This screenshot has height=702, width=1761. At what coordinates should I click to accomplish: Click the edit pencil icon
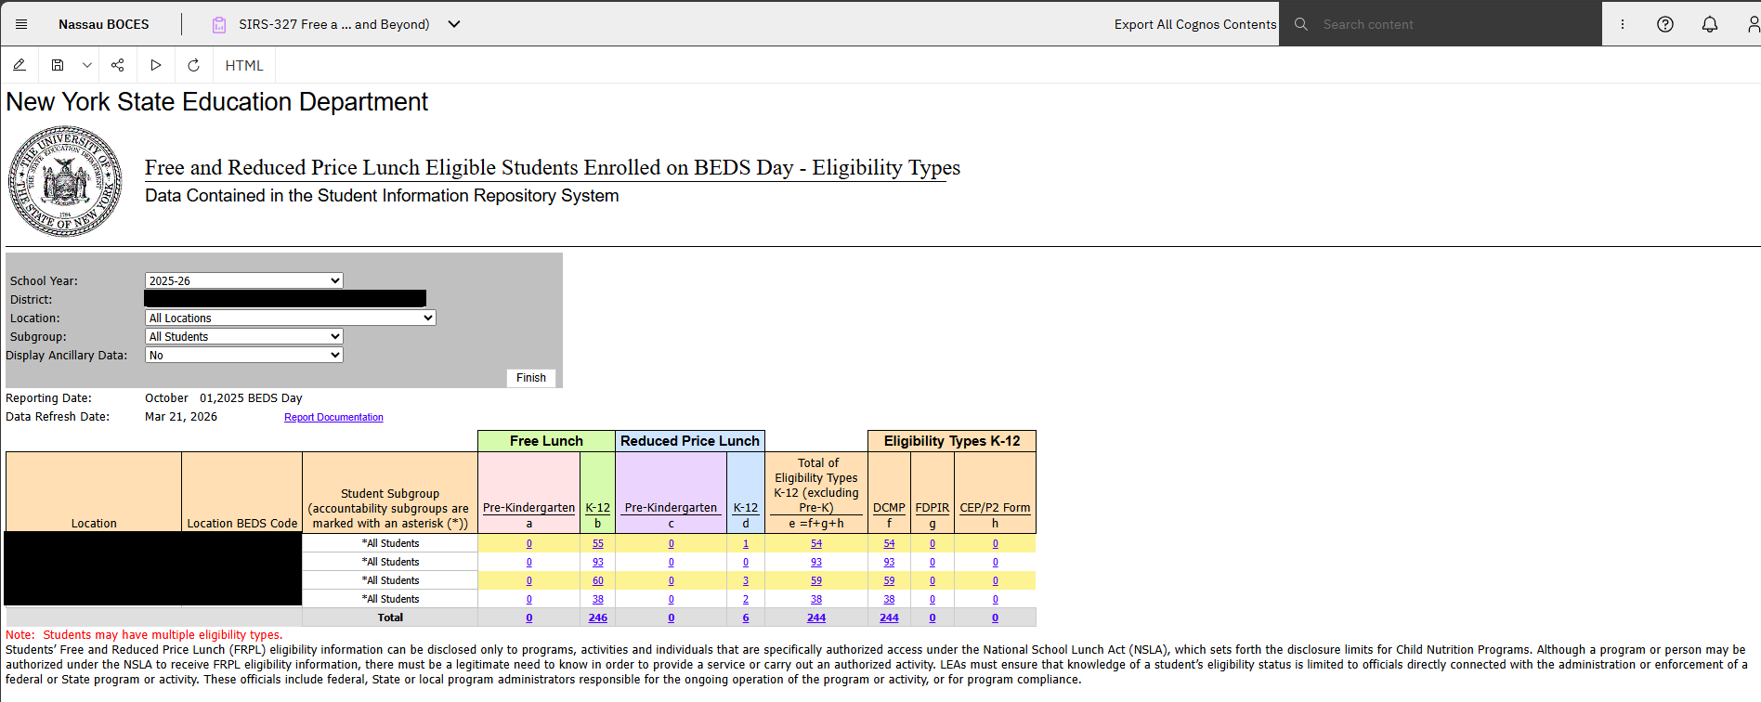pyautogui.click(x=20, y=65)
